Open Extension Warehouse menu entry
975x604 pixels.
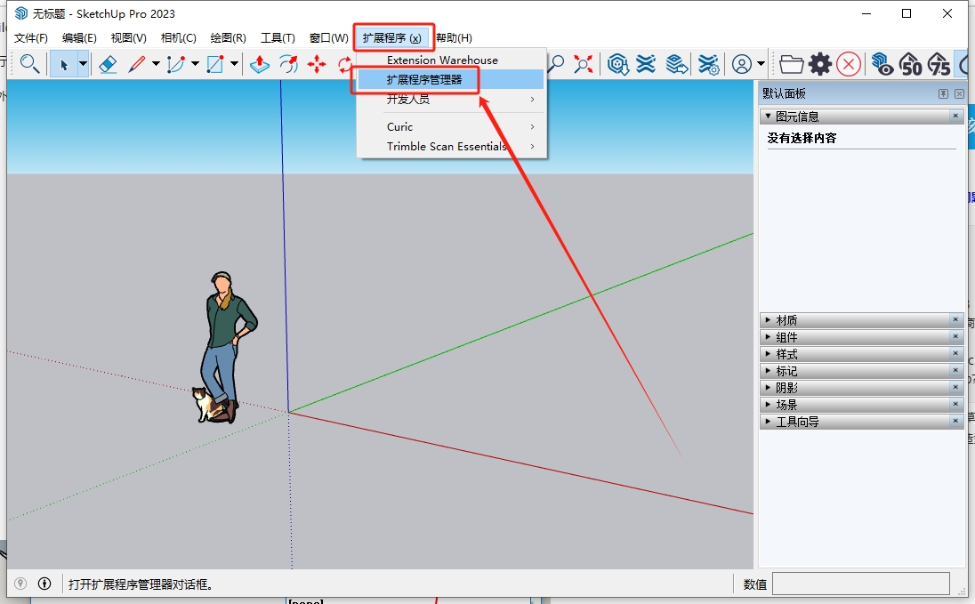click(x=442, y=60)
